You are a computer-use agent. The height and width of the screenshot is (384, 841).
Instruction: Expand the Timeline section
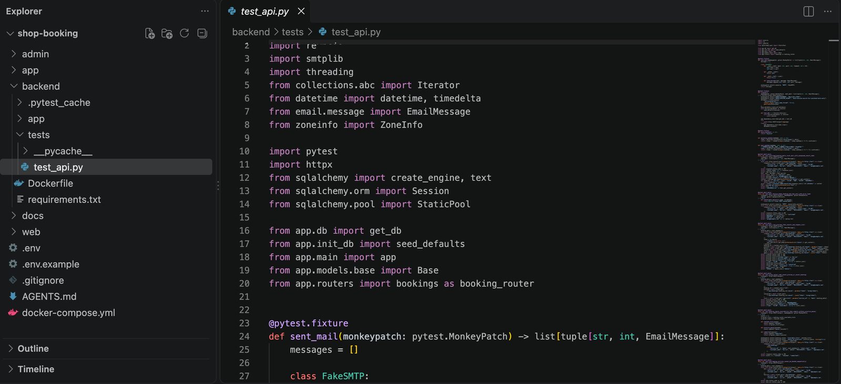[11, 369]
